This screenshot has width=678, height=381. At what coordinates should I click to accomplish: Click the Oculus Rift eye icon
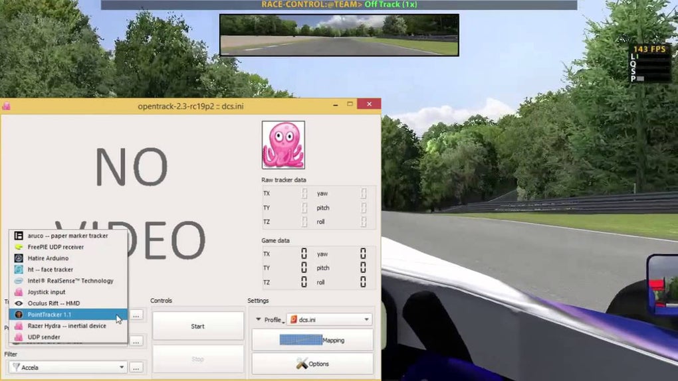(x=19, y=303)
